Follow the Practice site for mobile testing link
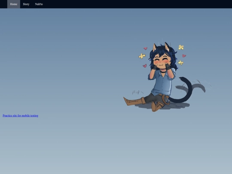The image size is (232, 174). pos(21,116)
